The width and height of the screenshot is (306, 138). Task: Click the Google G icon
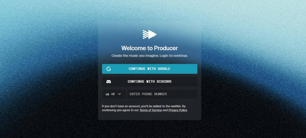109,69
